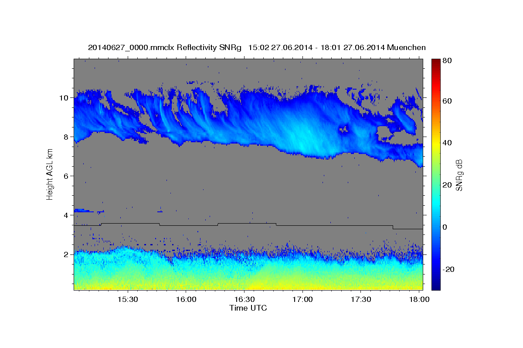
Task: Click the 16:00 time tick label
Action: (x=186, y=300)
